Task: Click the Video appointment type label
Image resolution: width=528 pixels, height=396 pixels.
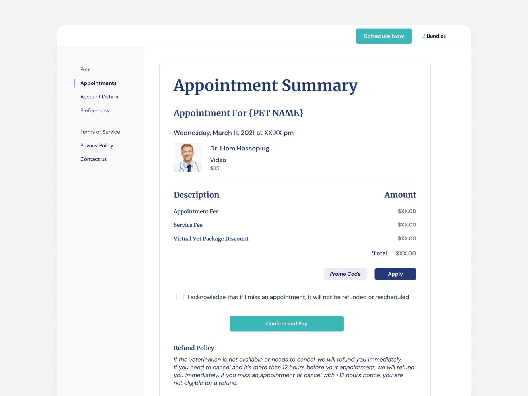Action: [218, 160]
